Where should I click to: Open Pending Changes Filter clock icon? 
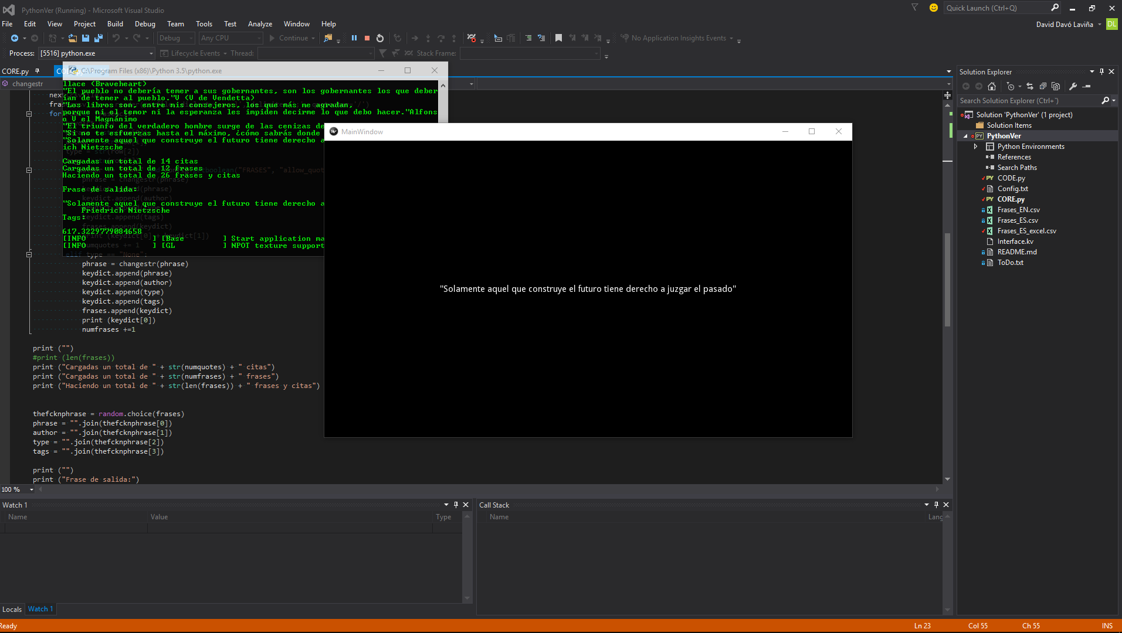pos(1010,86)
